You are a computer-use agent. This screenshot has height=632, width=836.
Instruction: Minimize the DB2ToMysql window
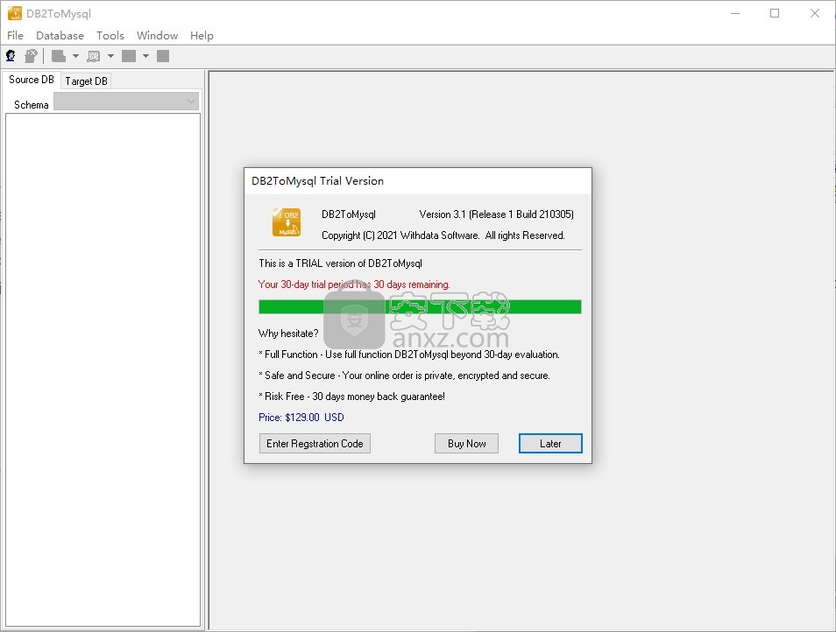pos(735,13)
